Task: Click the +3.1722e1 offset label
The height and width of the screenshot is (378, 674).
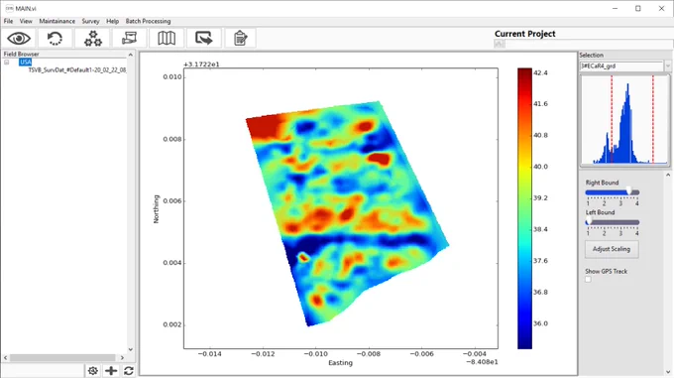Action: coord(201,64)
